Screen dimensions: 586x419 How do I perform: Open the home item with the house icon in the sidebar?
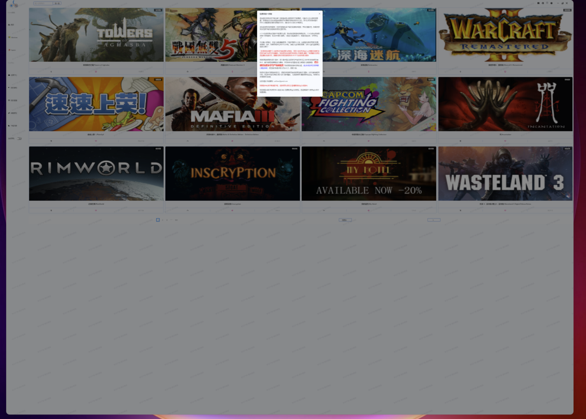(x=12, y=25)
